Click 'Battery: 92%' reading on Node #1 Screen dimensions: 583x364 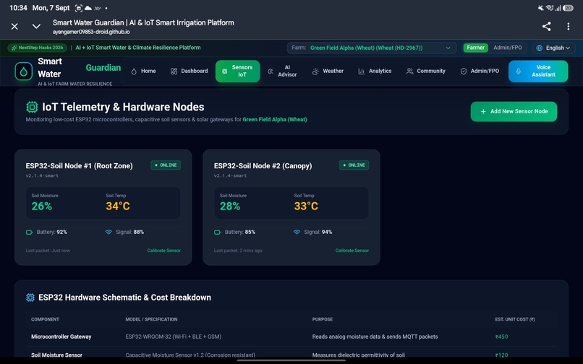51,232
